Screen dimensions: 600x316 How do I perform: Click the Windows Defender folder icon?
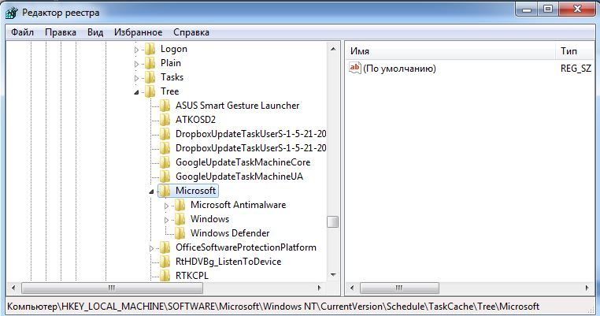tap(180, 233)
